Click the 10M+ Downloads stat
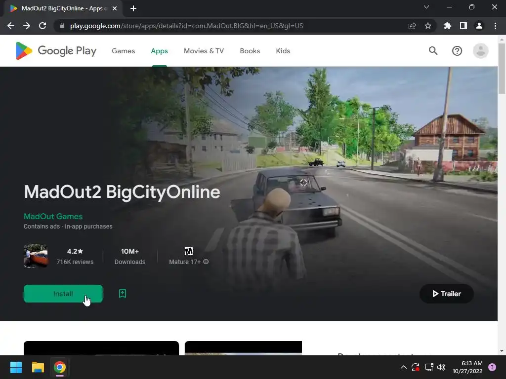 [x=130, y=256]
